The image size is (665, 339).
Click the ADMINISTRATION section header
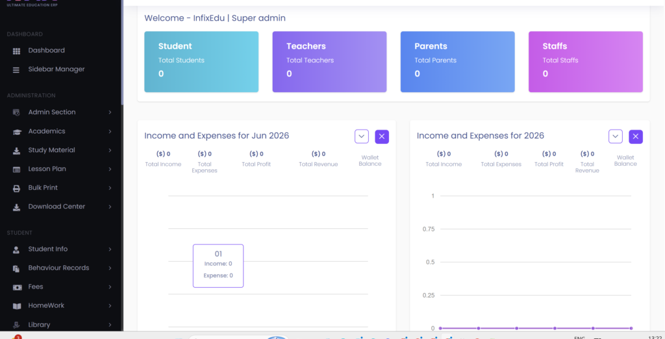31,96
